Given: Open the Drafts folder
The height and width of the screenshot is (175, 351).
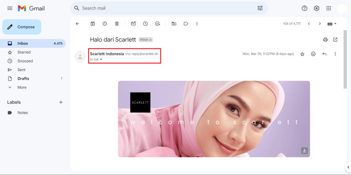Looking at the screenshot, I should pyautogui.click(x=33, y=79).
